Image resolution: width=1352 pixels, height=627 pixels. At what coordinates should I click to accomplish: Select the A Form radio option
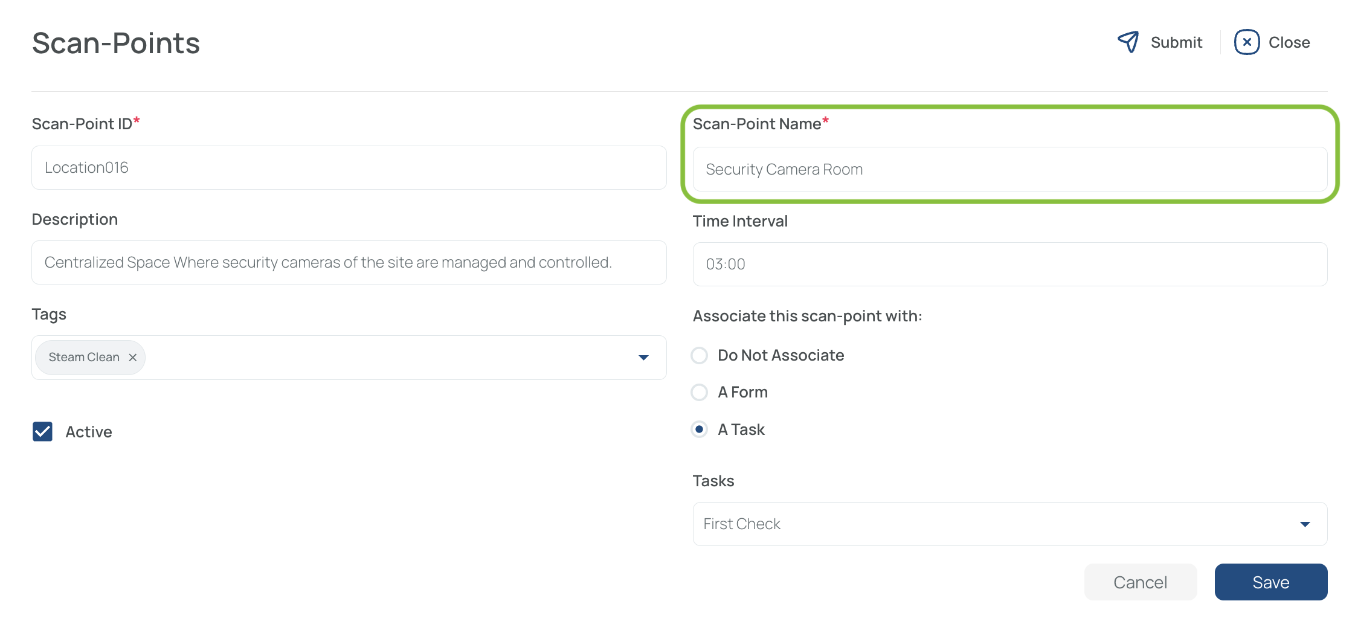(x=699, y=392)
